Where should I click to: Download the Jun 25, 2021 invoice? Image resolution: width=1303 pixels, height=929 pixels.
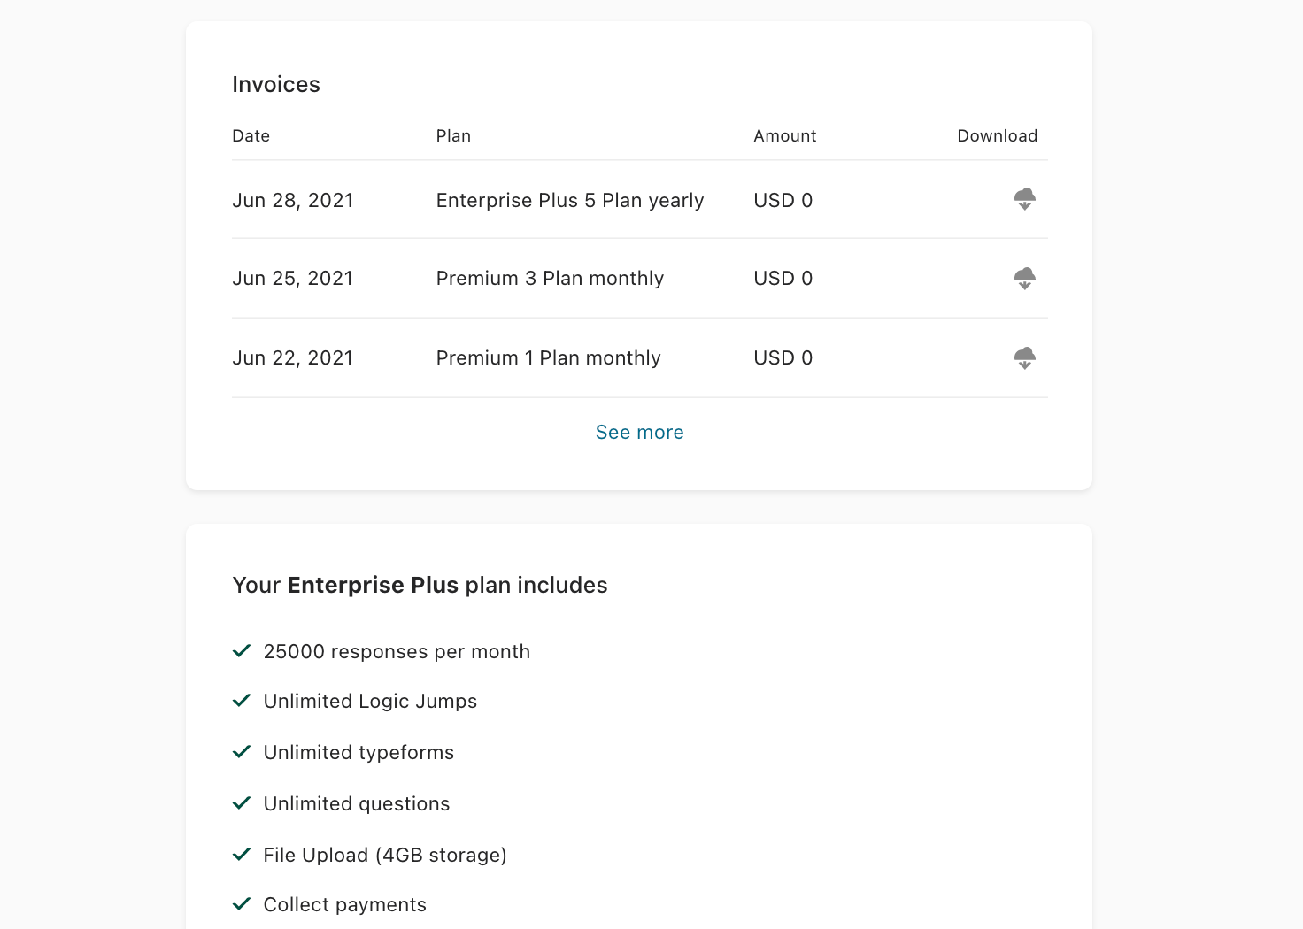click(1024, 279)
